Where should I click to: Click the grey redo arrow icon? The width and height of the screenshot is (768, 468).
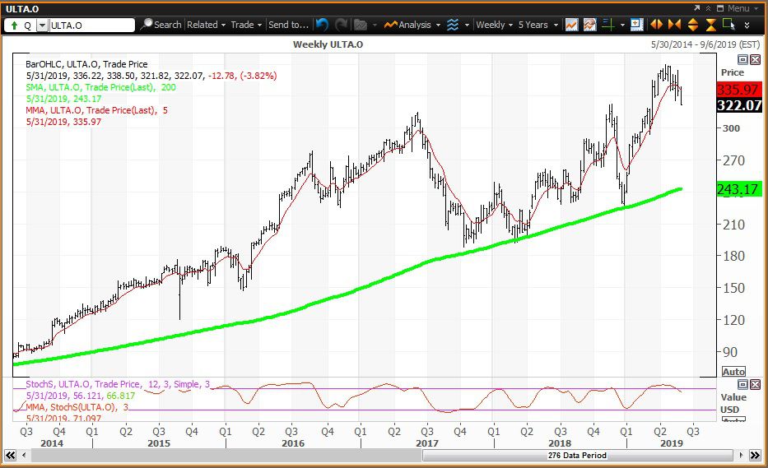pos(341,25)
